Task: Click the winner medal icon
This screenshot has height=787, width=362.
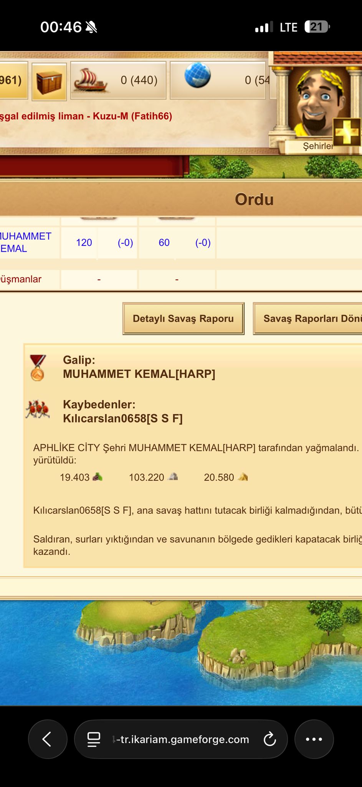Action: point(38,368)
